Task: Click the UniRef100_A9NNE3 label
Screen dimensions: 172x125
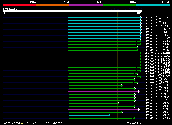Action: point(157,88)
